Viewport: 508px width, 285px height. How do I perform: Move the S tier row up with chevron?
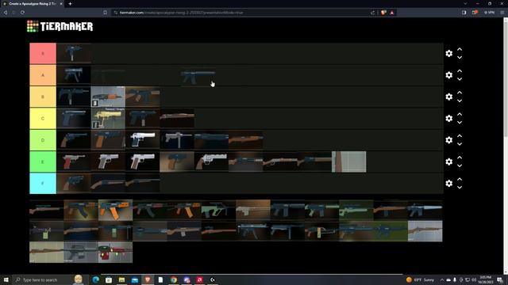tap(460, 49)
